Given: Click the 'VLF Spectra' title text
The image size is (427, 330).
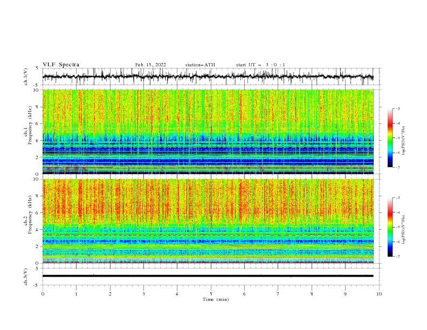Looking at the screenshot, I should [61, 65].
